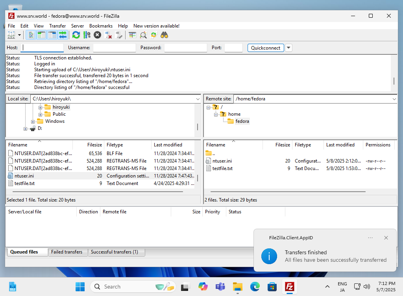Toggle local directory tree display

[x=41, y=35]
